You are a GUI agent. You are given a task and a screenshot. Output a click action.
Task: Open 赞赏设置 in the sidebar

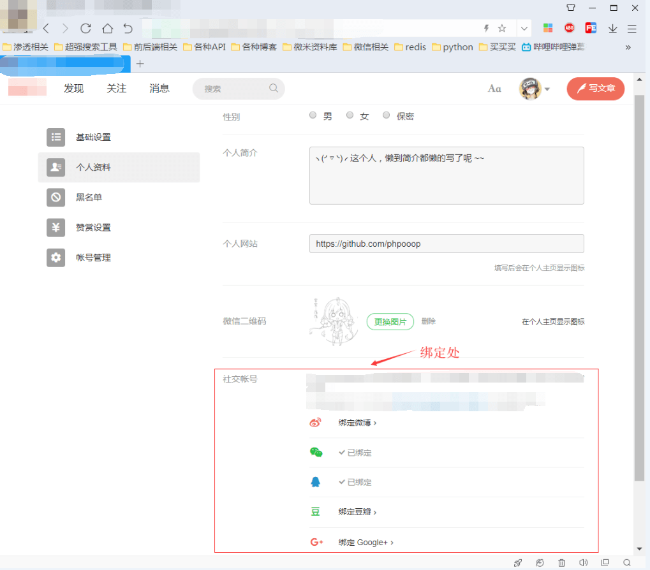119,228
